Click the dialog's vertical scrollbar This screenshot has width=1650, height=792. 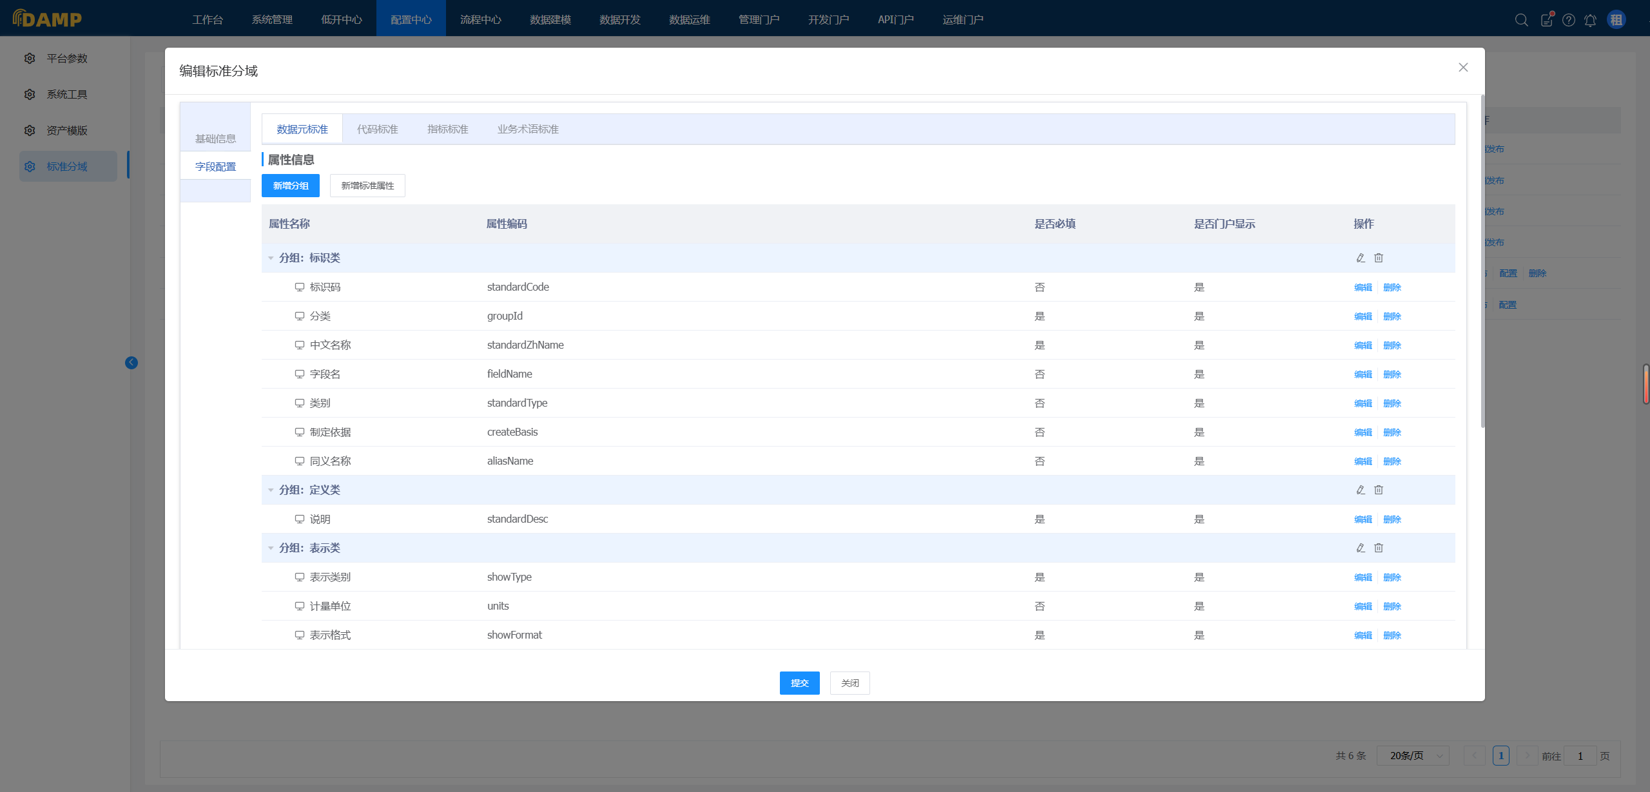point(1482,261)
